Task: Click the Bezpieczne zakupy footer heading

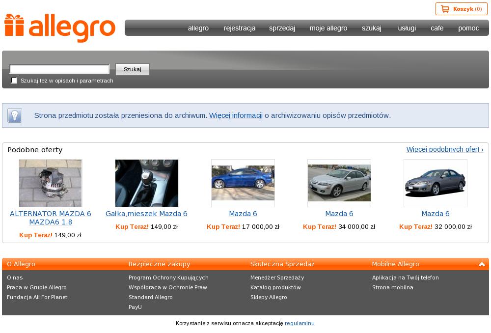Action: [x=159, y=264]
